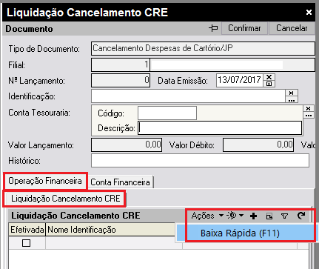Click the Histórico input field
319x269 pixels.
(200, 161)
